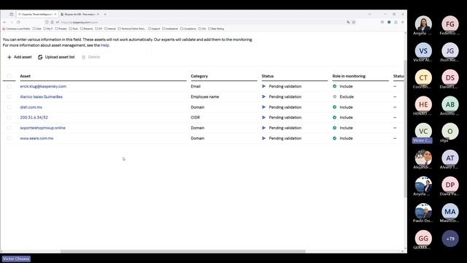Click Pending validation arrow for www.sears.com.mx
The width and height of the screenshot is (467, 263).
tap(263, 138)
